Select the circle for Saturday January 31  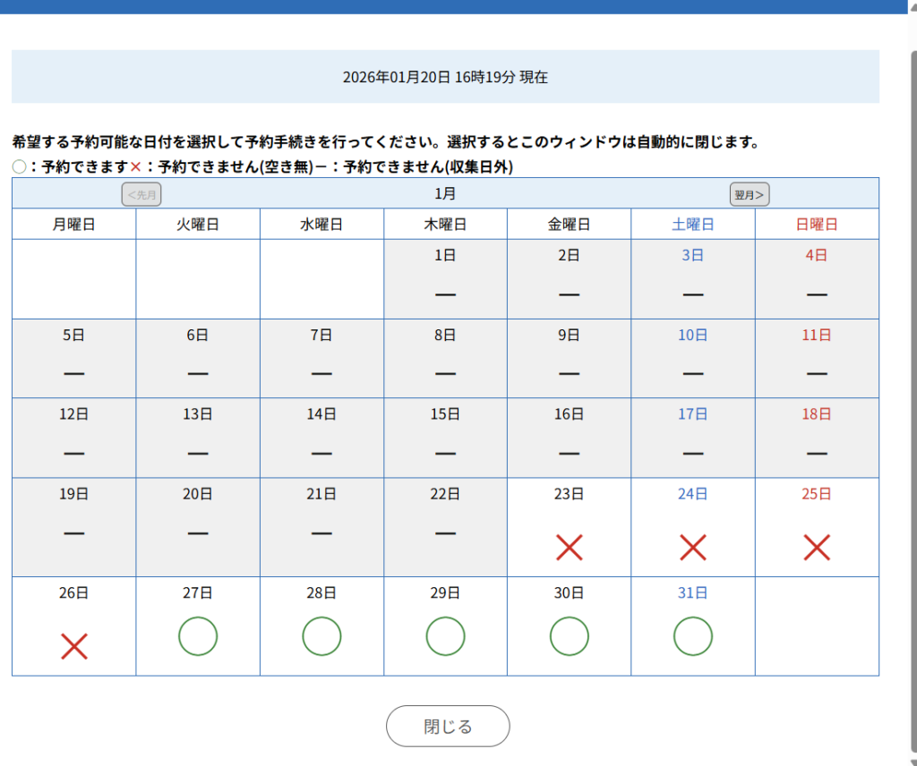click(x=692, y=636)
